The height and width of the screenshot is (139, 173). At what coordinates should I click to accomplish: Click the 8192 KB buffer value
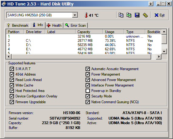73,128
